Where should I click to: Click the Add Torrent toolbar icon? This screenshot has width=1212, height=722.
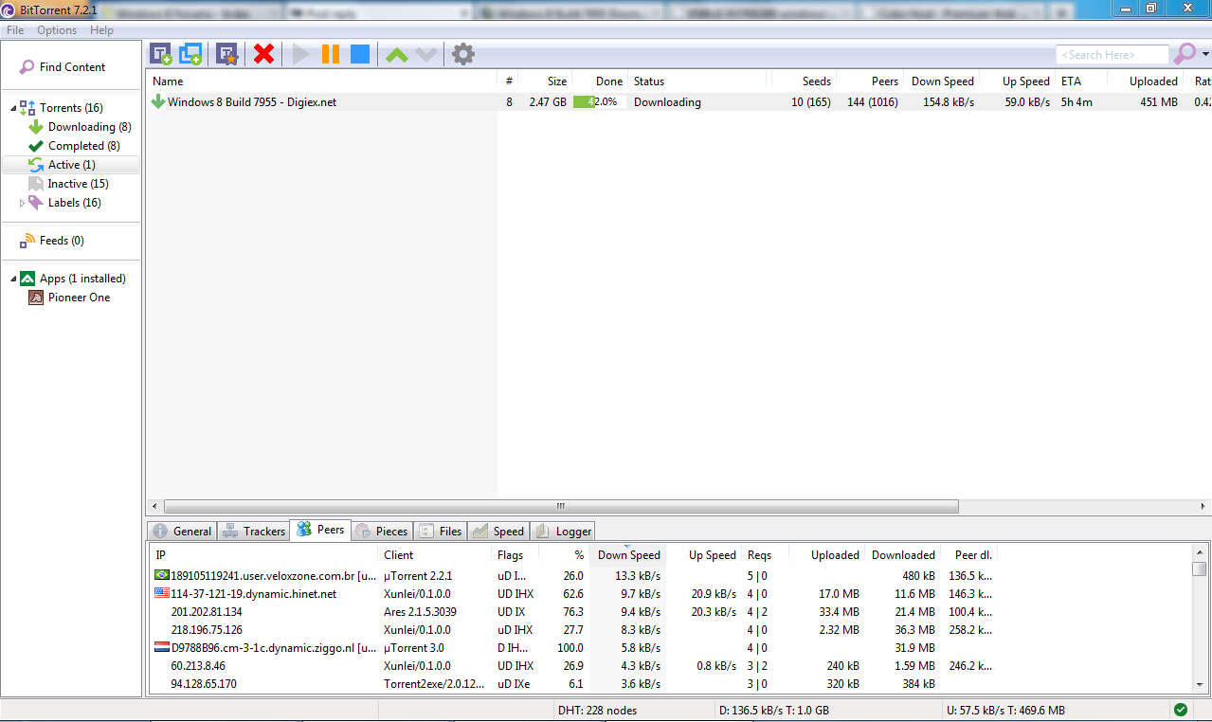pos(161,54)
